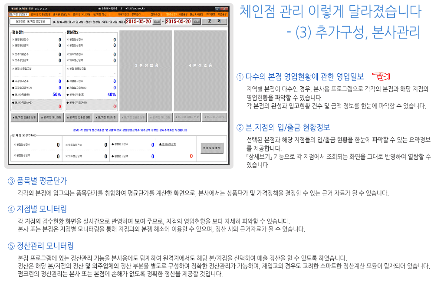Open 본/지점 모니터링 menu tab
The width and height of the screenshot is (434, 282).
[82, 14]
